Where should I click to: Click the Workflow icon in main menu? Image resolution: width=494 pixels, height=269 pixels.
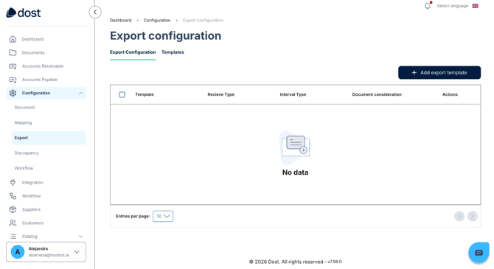click(x=13, y=196)
